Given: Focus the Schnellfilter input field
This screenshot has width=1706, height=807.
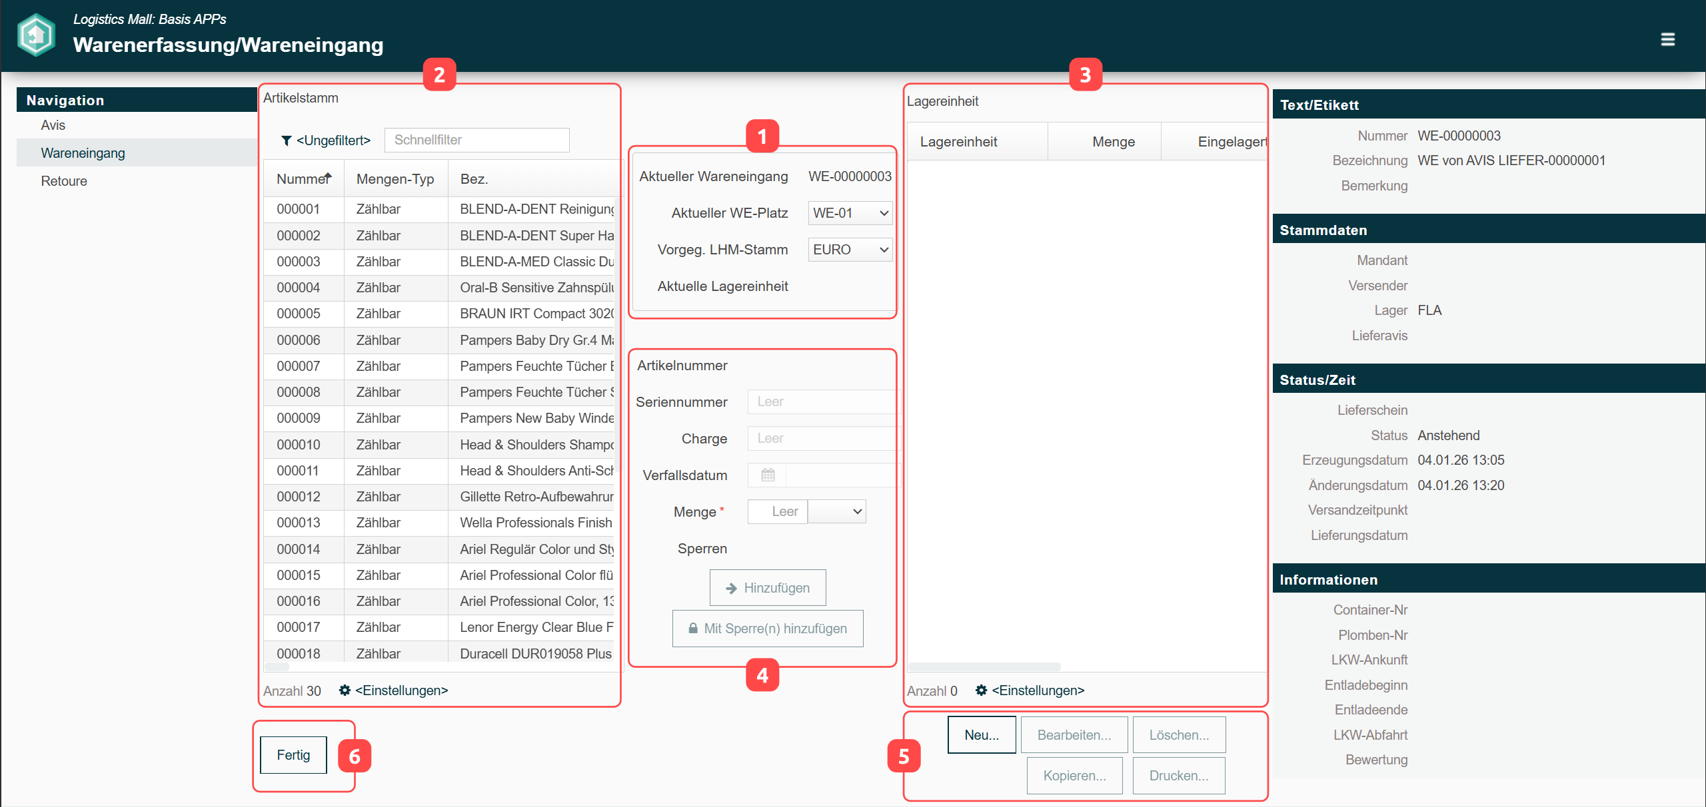Looking at the screenshot, I should tap(476, 140).
